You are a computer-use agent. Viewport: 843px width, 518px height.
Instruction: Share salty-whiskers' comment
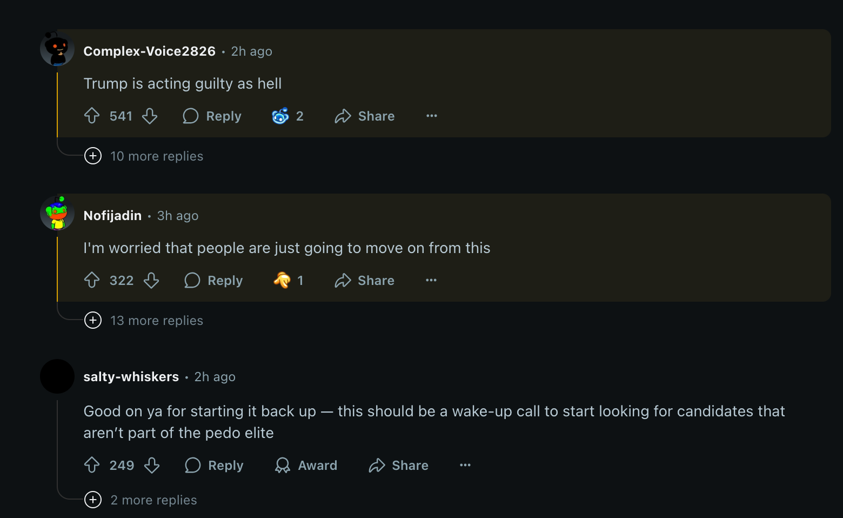pos(398,465)
